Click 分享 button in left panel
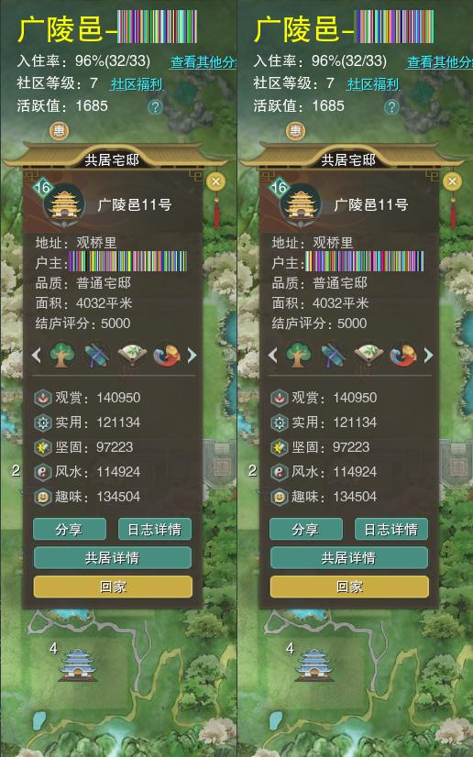Screen dimensions: 473x757 (70, 529)
